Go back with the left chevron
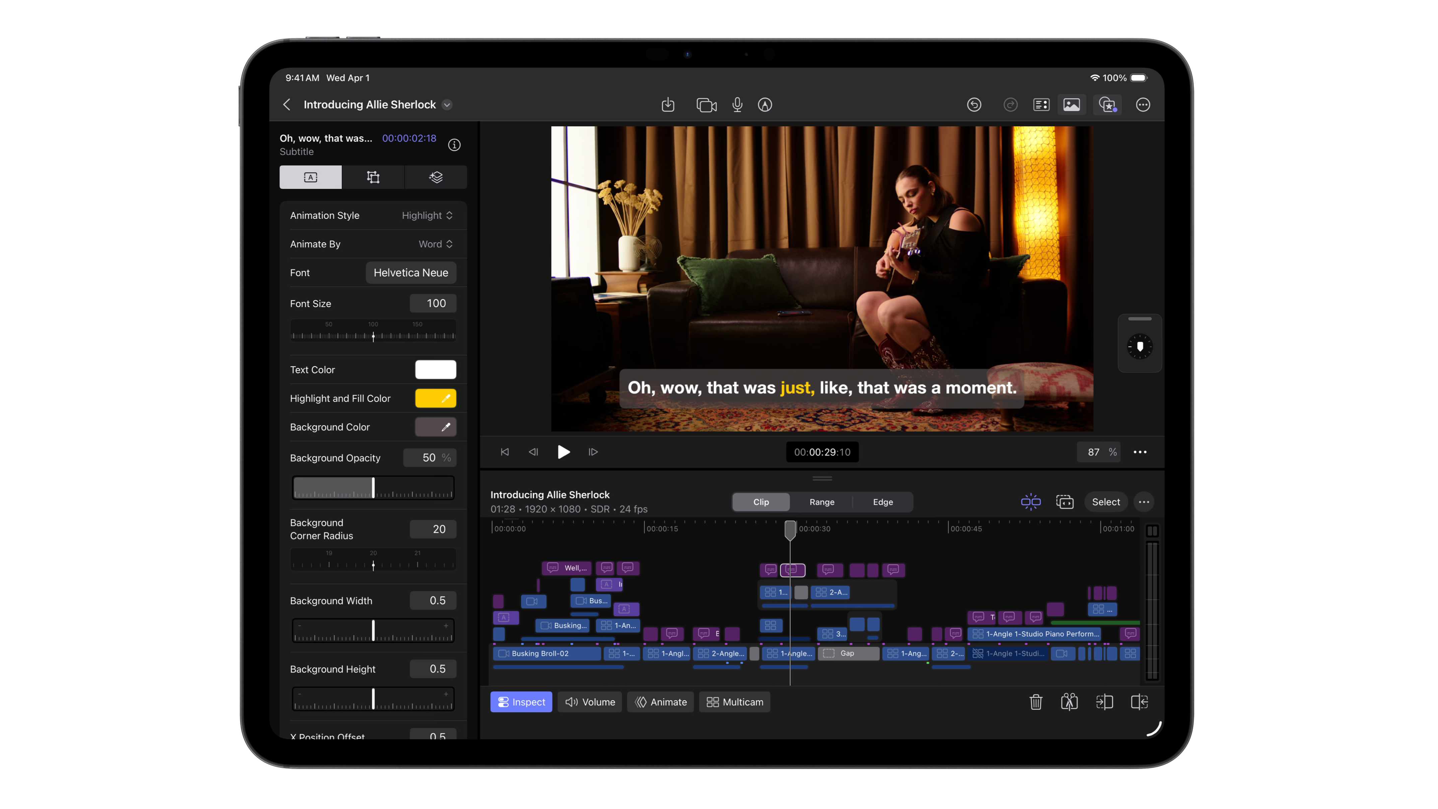 (x=287, y=105)
